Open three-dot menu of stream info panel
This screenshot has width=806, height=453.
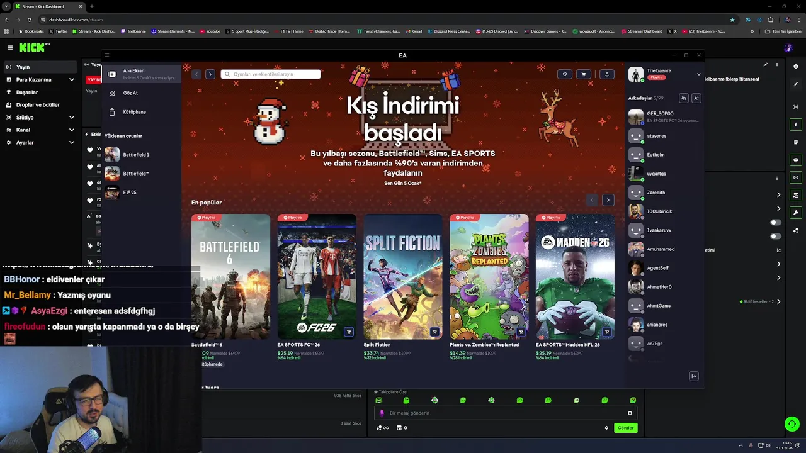777,65
